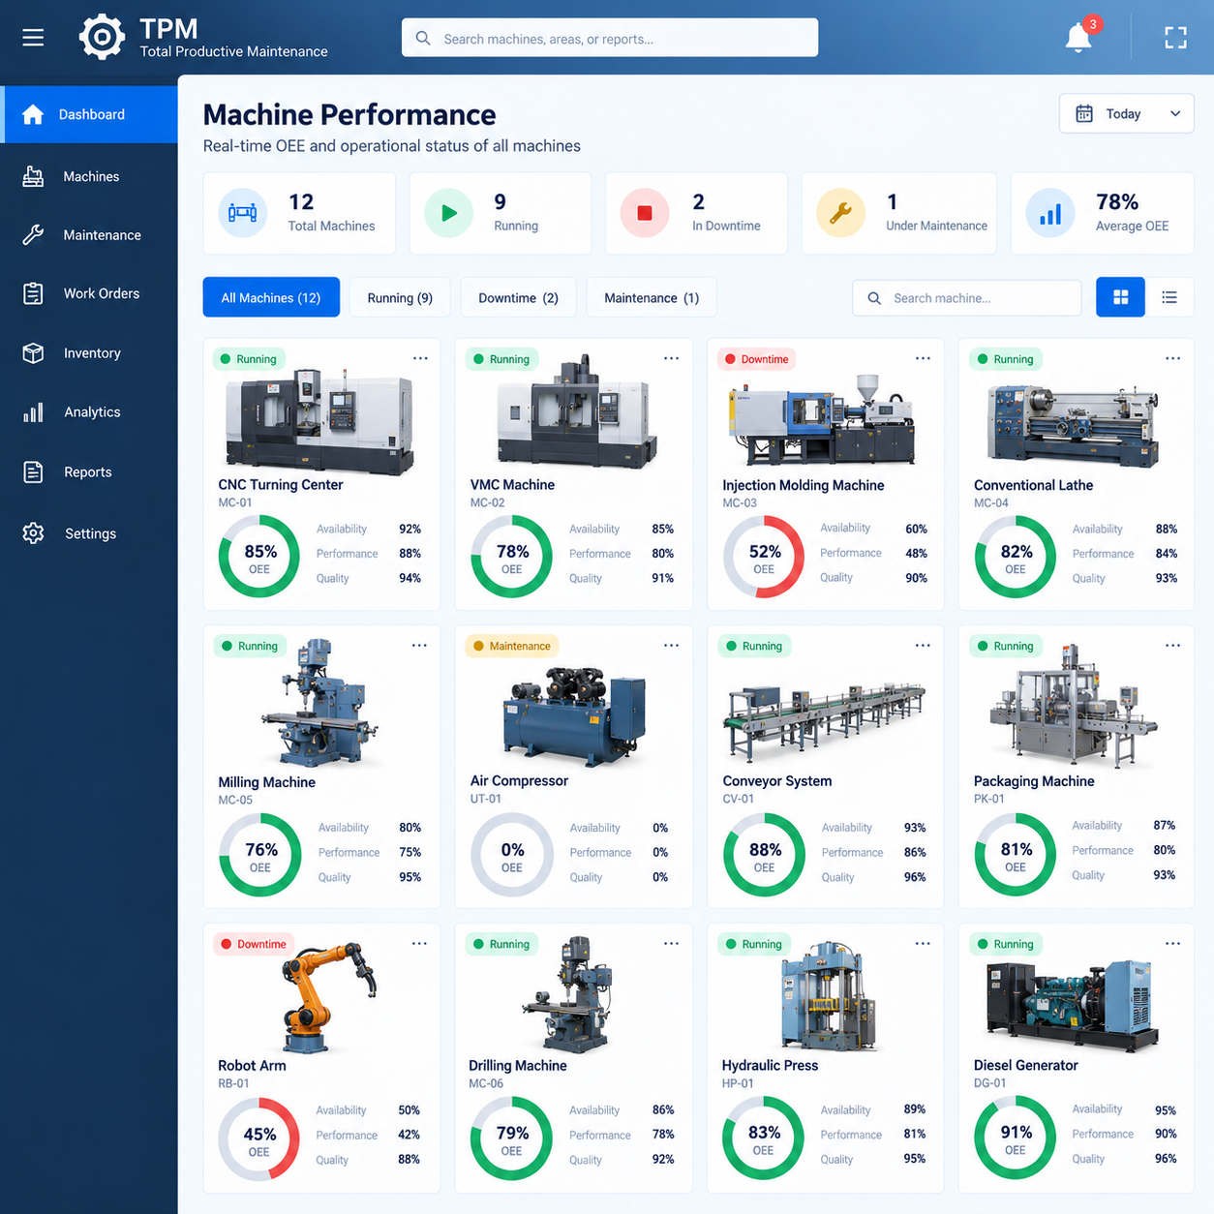The width and height of the screenshot is (1214, 1214).
Task: Click the VMC Machine title
Action: [512, 485]
